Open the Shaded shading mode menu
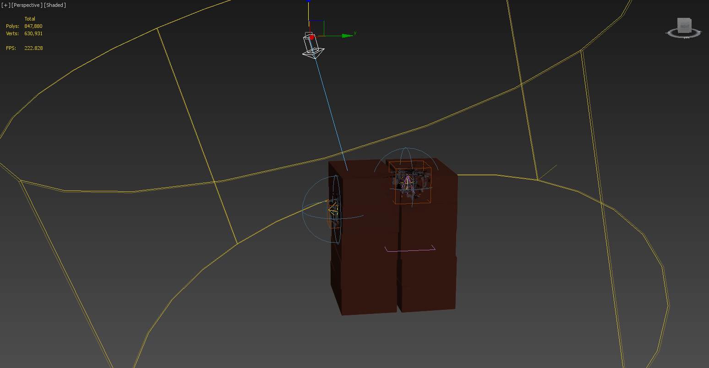 55,5
